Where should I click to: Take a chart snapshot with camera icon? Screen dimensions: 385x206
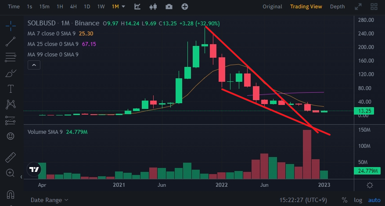tap(169, 7)
